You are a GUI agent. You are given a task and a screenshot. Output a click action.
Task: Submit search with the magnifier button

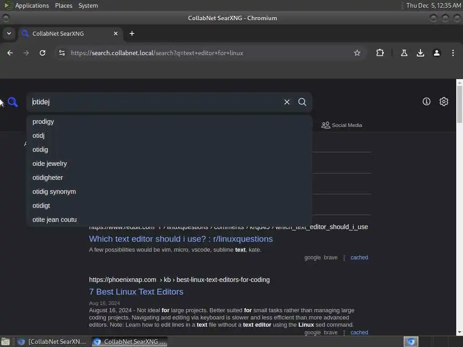(302, 102)
